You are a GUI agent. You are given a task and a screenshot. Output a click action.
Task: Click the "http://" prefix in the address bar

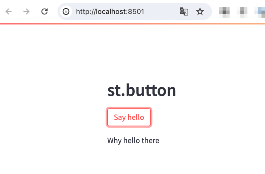84,12
